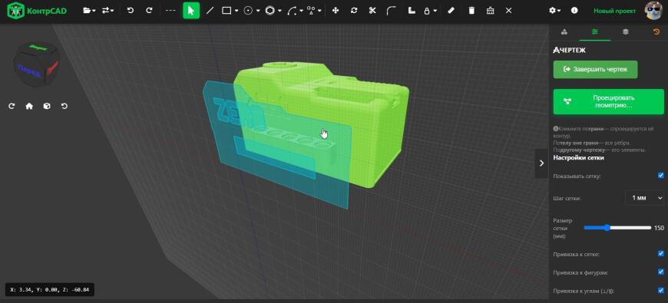668x303 pixels.
Task: Redo the last action
Action: point(149,11)
